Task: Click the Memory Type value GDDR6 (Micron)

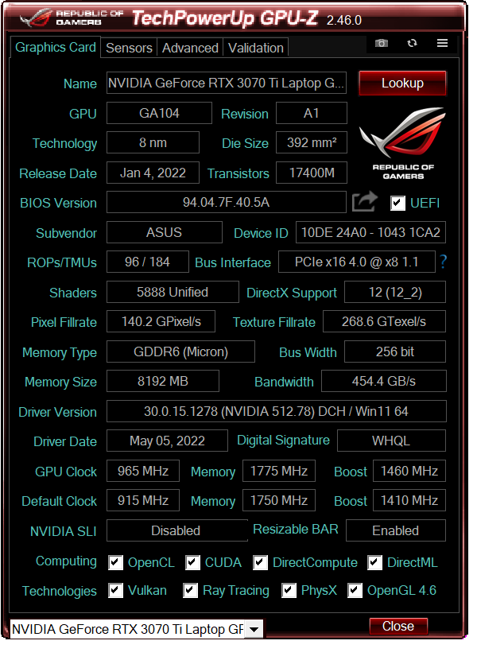Action: (180, 352)
